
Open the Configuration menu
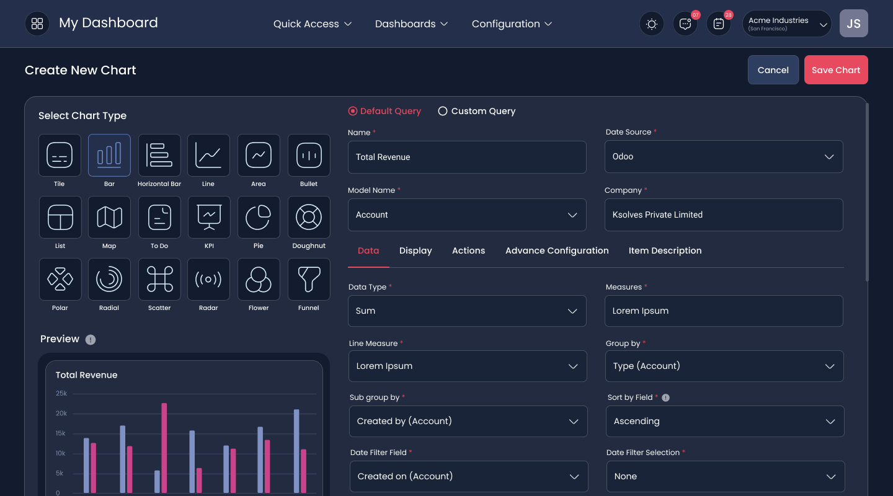(x=512, y=24)
